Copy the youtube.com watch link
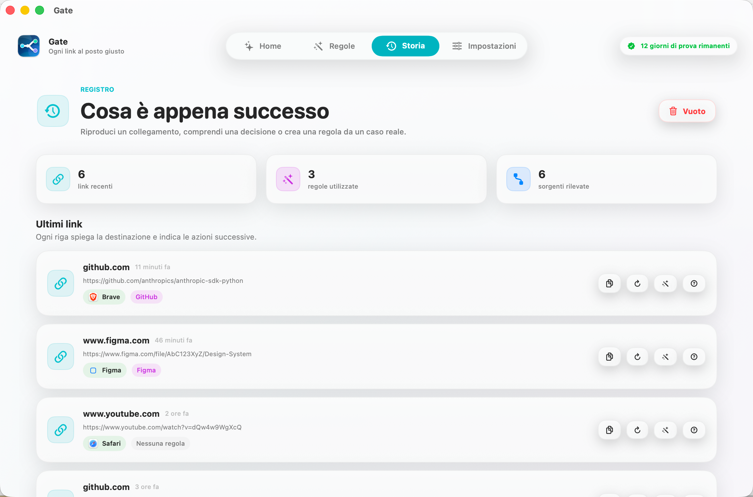The width and height of the screenshot is (753, 497). [609, 430]
